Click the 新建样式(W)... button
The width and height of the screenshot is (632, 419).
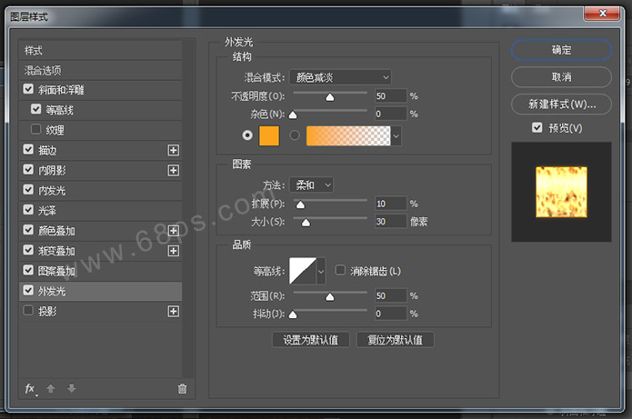click(x=561, y=104)
